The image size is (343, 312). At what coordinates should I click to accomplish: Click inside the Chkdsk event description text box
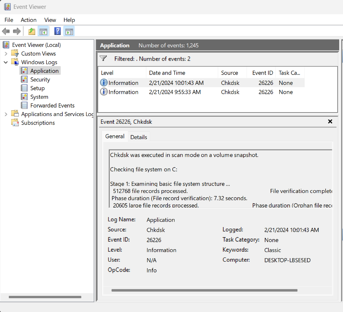click(220, 179)
